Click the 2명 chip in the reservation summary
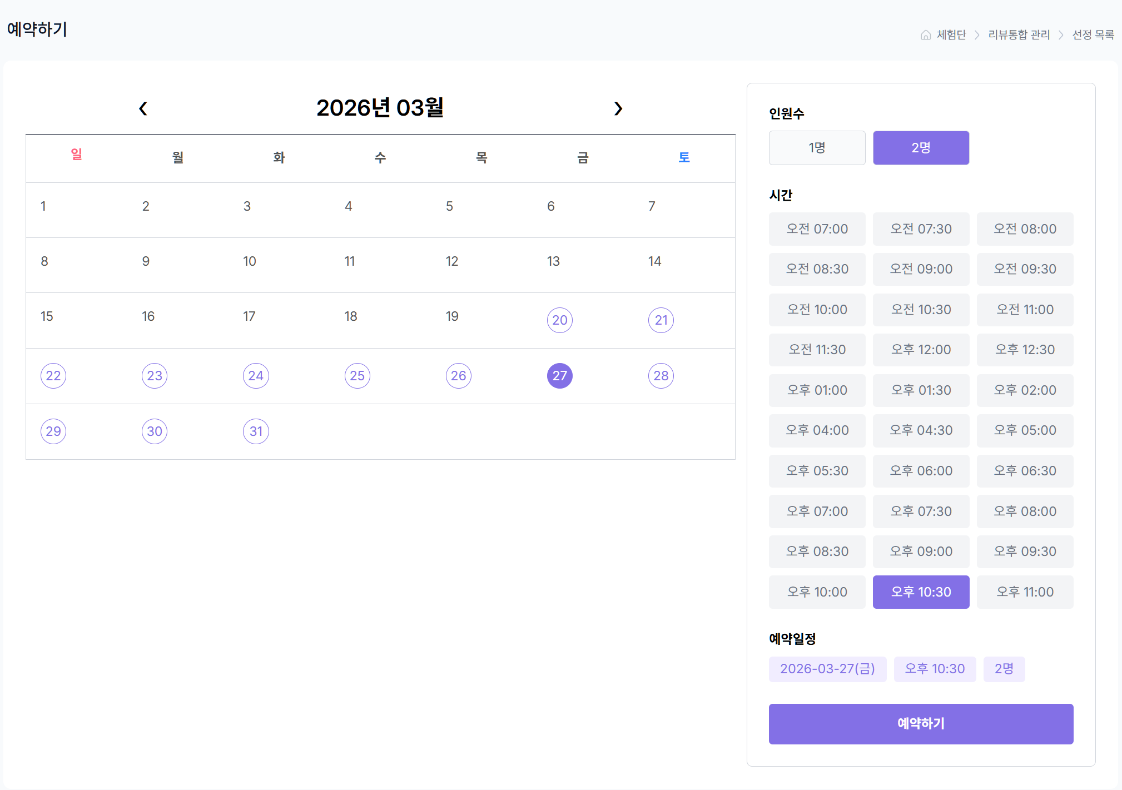The width and height of the screenshot is (1122, 790). point(1004,669)
